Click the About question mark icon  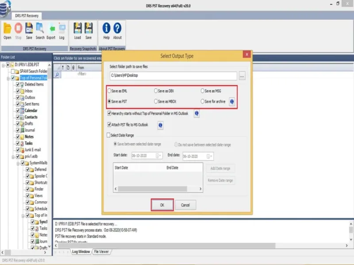(x=117, y=28)
